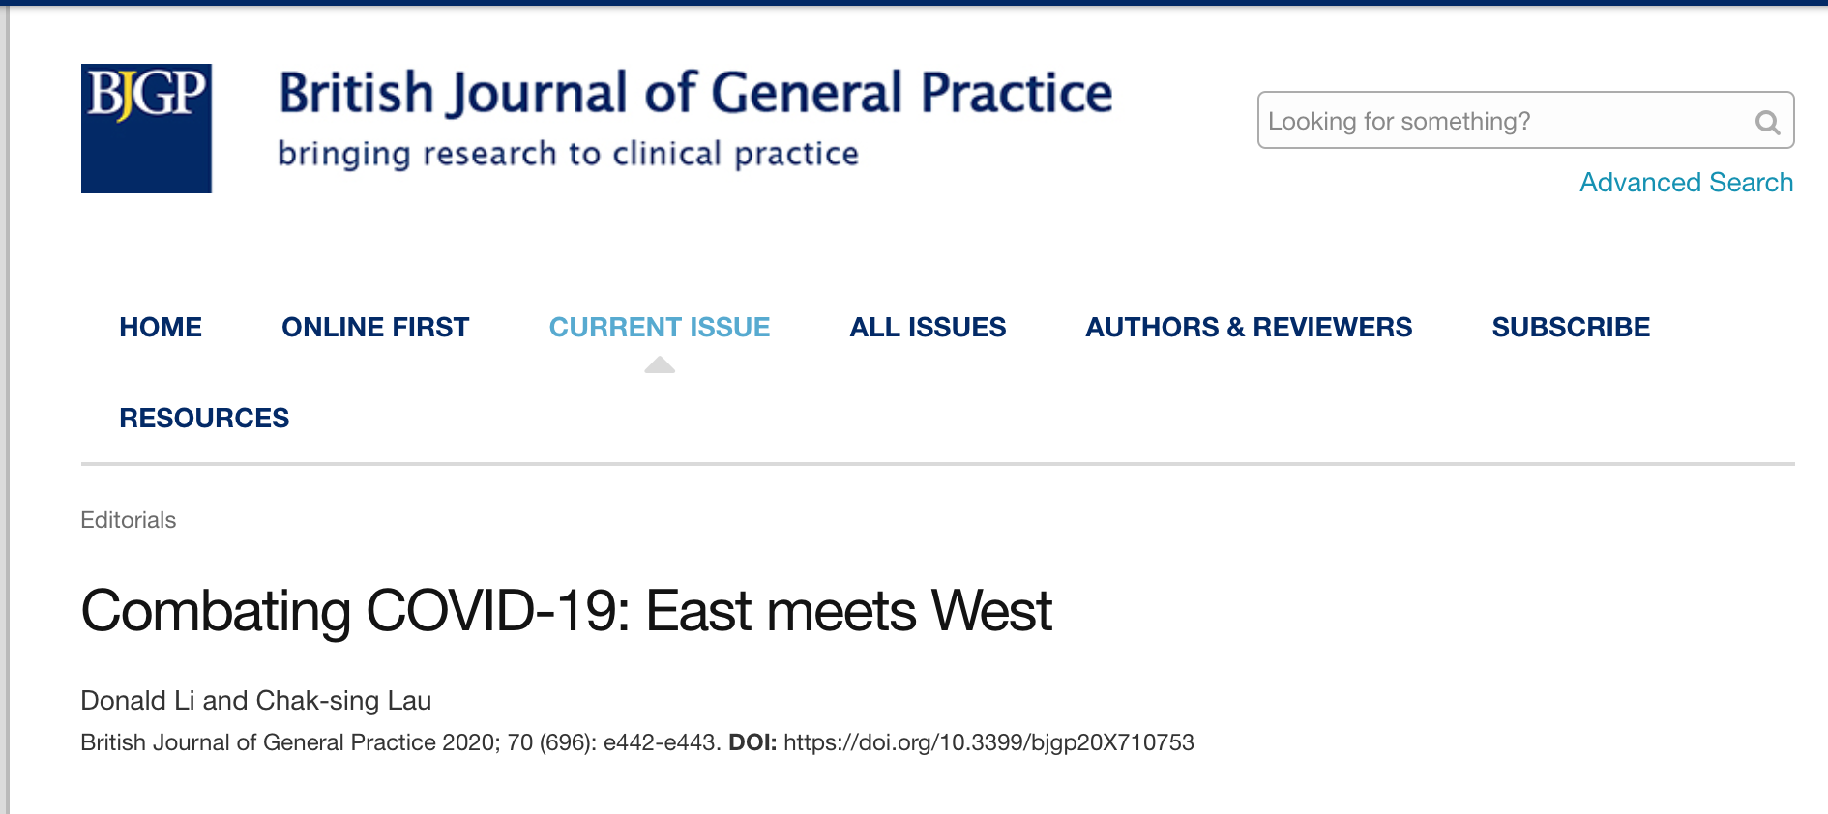The width and height of the screenshot is (1828, 814).
Task: Open the RESOURCES menu item
Action: (x=204, y=419)
